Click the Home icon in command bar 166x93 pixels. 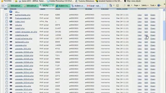pos(110,5)
